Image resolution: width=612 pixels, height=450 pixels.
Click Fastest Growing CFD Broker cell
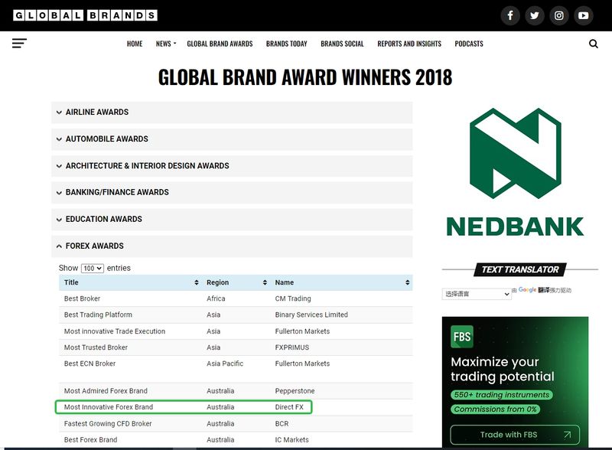tap(108, 423)
